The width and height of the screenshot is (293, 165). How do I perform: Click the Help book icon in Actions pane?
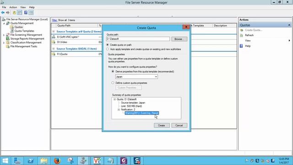[241, 46]
